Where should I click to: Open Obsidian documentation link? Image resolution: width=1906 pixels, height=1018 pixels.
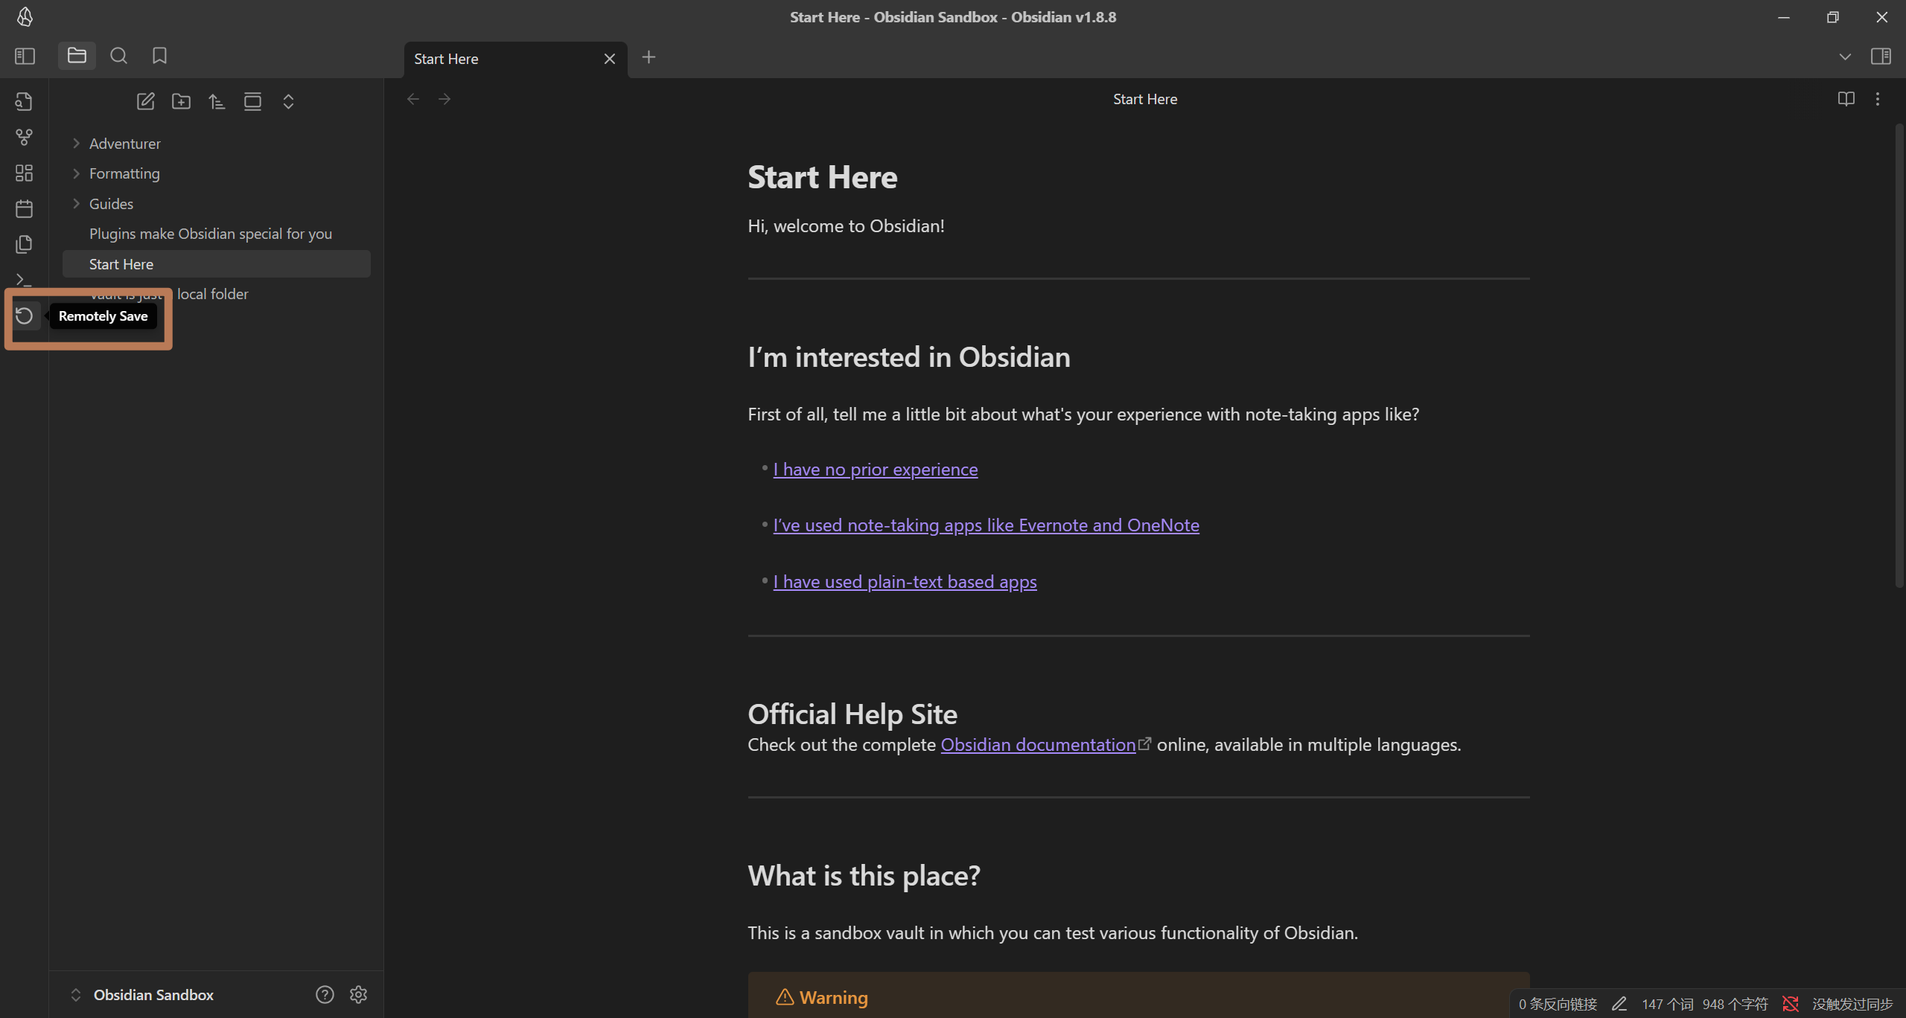point(1038,745)
